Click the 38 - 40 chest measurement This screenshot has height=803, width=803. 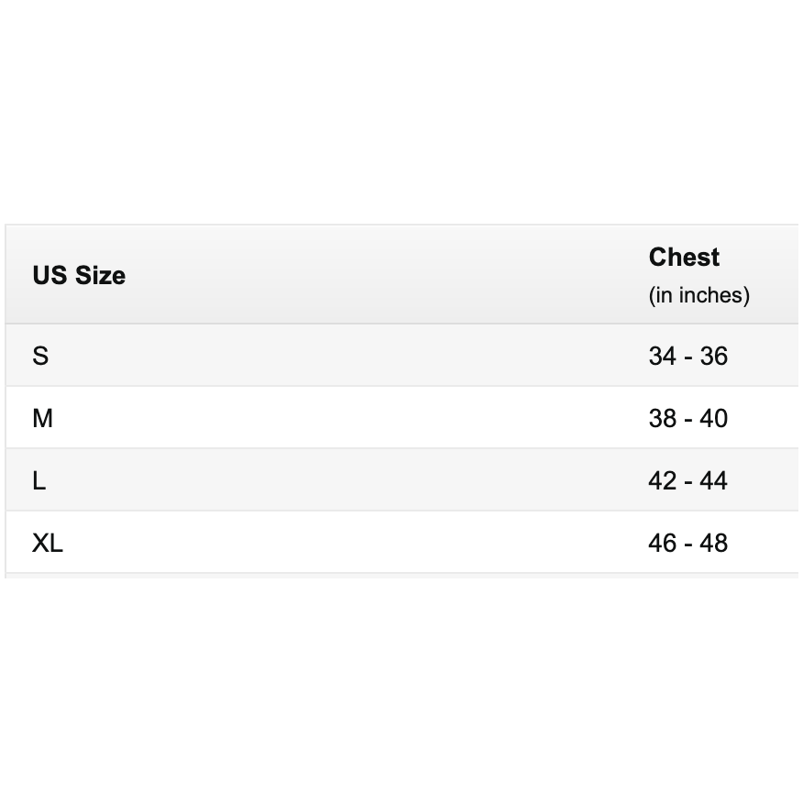[x=687, y=418]
